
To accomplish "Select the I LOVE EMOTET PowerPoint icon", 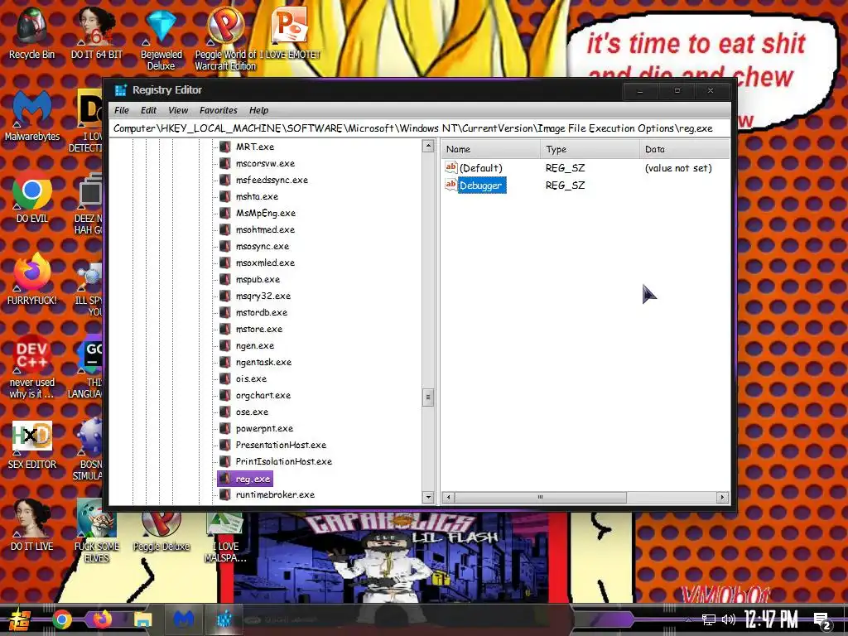I will pyautogui.click(x=290, y=33).
